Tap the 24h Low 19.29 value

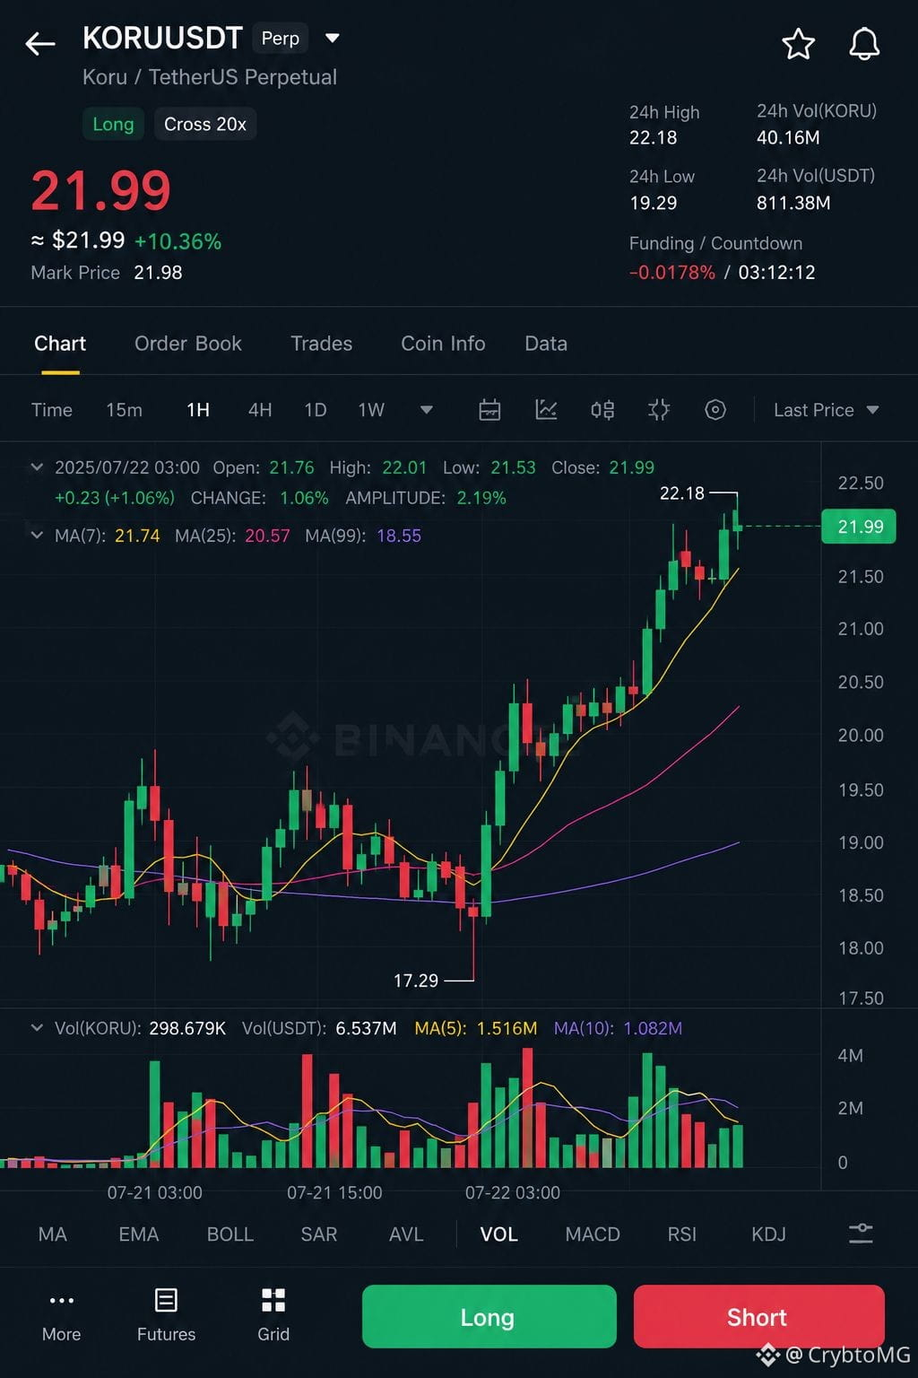tap(654, 203)
